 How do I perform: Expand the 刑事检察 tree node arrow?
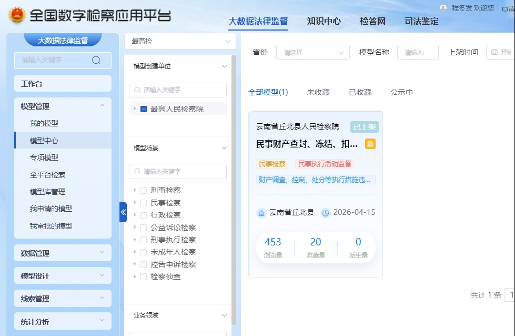pyautogui.click(x=135, y=190)
